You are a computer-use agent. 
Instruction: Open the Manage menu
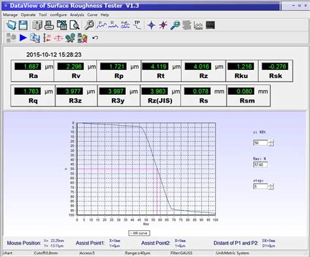(x=10, y=15)
